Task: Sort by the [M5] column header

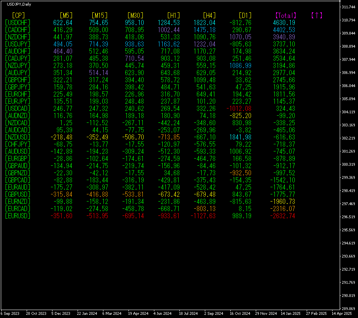Action: (66, 16)
